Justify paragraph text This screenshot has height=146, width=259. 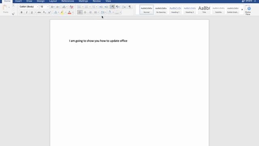[96, 12]
